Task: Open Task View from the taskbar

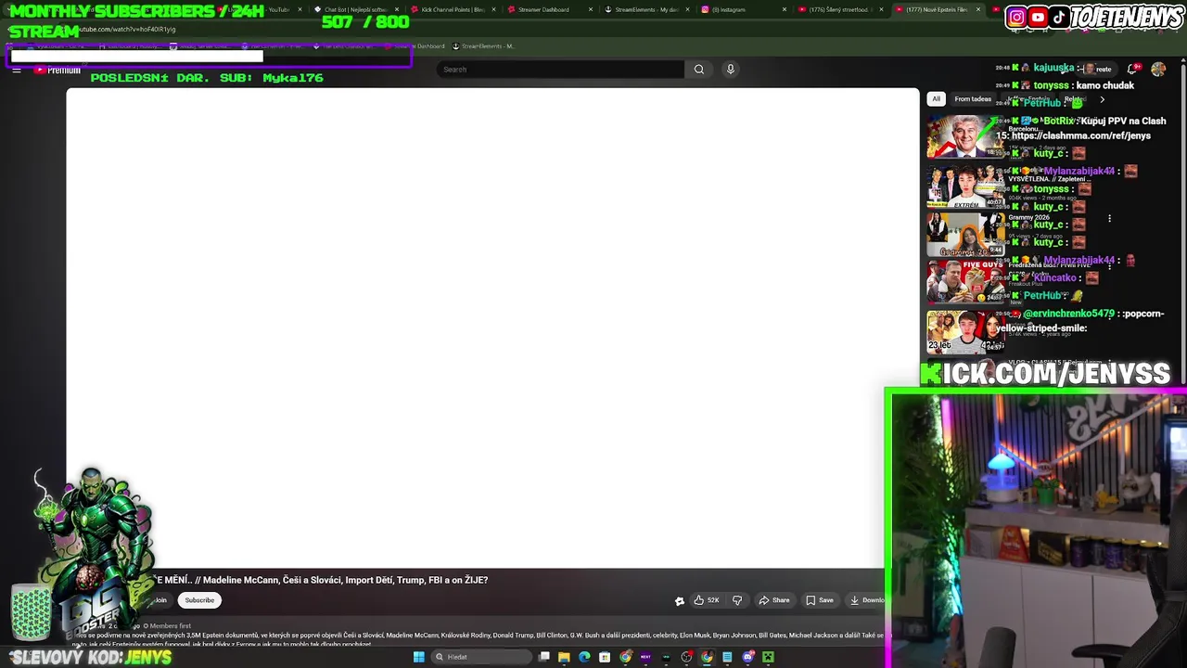Action: coord(544,657)
